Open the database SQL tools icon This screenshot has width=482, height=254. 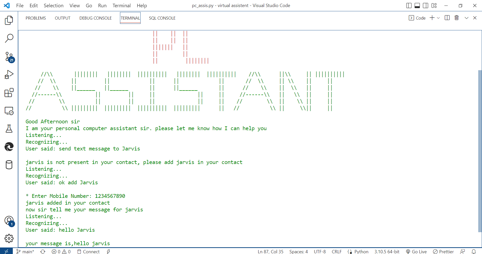(9, 165)
